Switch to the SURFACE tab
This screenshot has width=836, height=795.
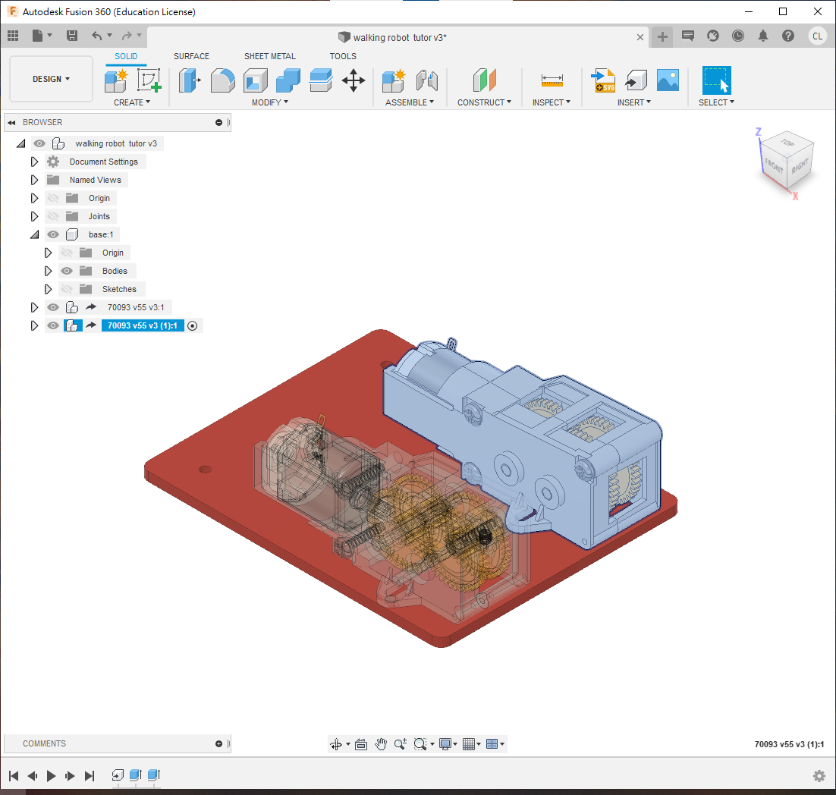tap(191, 56)
